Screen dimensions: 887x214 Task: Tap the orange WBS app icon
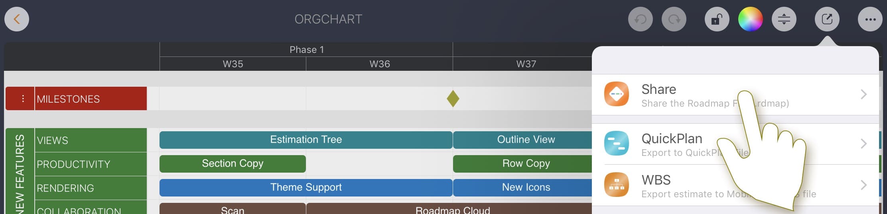coord(616,185)
